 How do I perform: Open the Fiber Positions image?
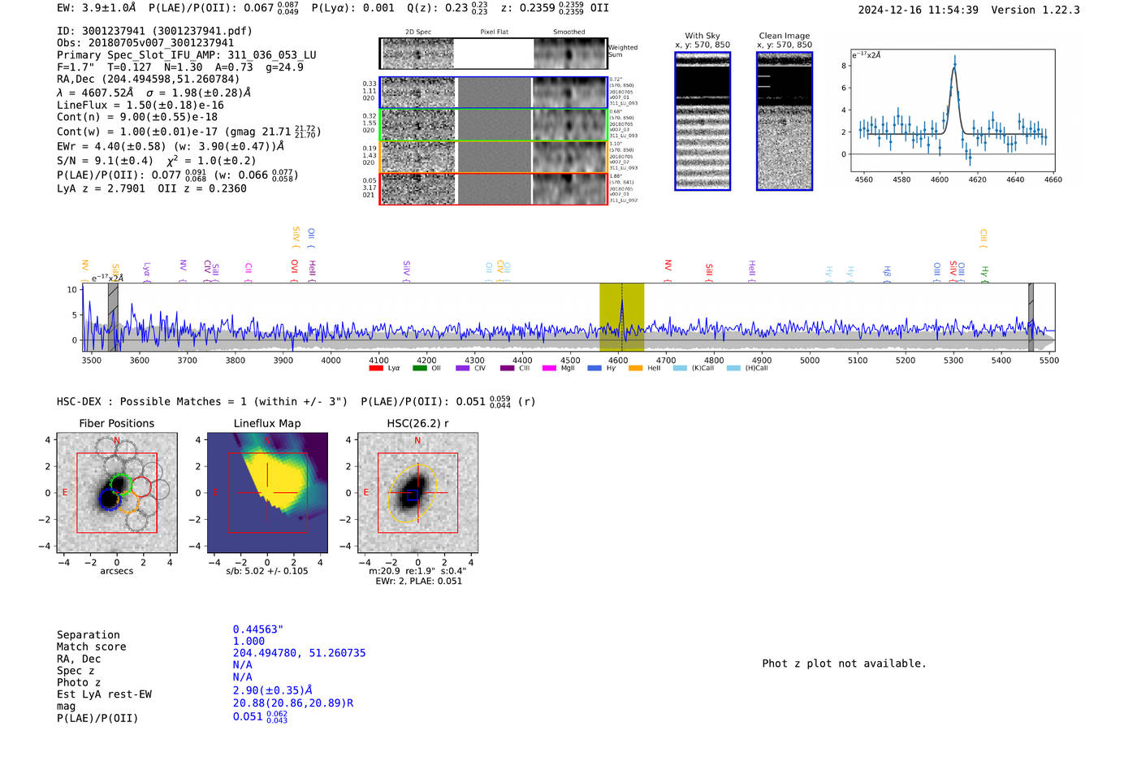[117, 493]
